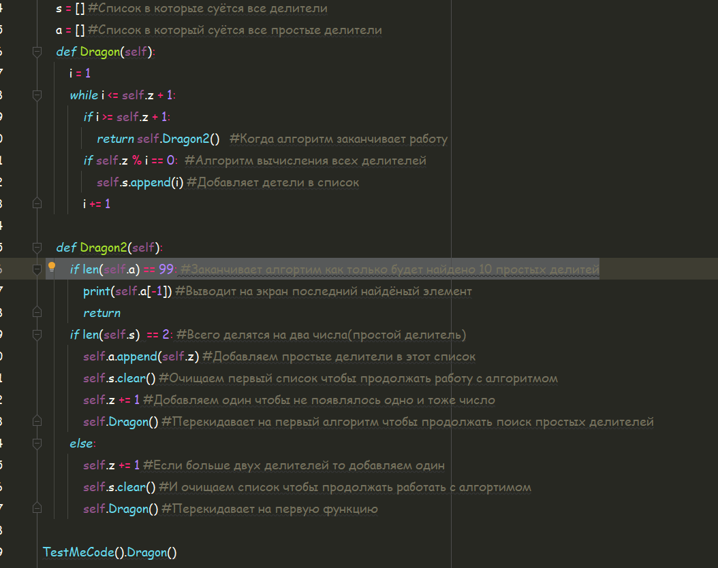Click comment '#И очищаем список чтобы продолжать работать'
The width and height of the screenshot is (718, 568).
[x=345, y=487]
